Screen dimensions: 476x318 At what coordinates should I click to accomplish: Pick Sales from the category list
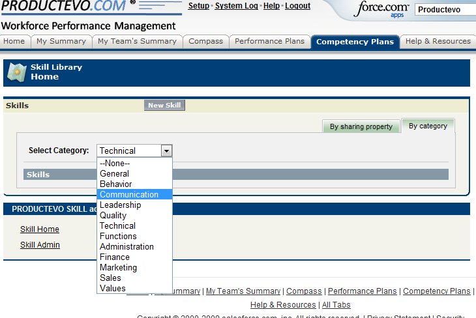click(x=134, y=278)
